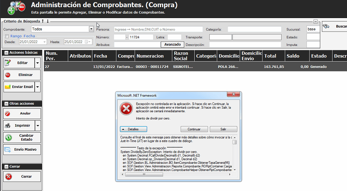The height and width of the screenshot is (191, 347).
Task: Click the Enviar Email envelope icon
Action: pyautogui.click(x=8, y=87)
